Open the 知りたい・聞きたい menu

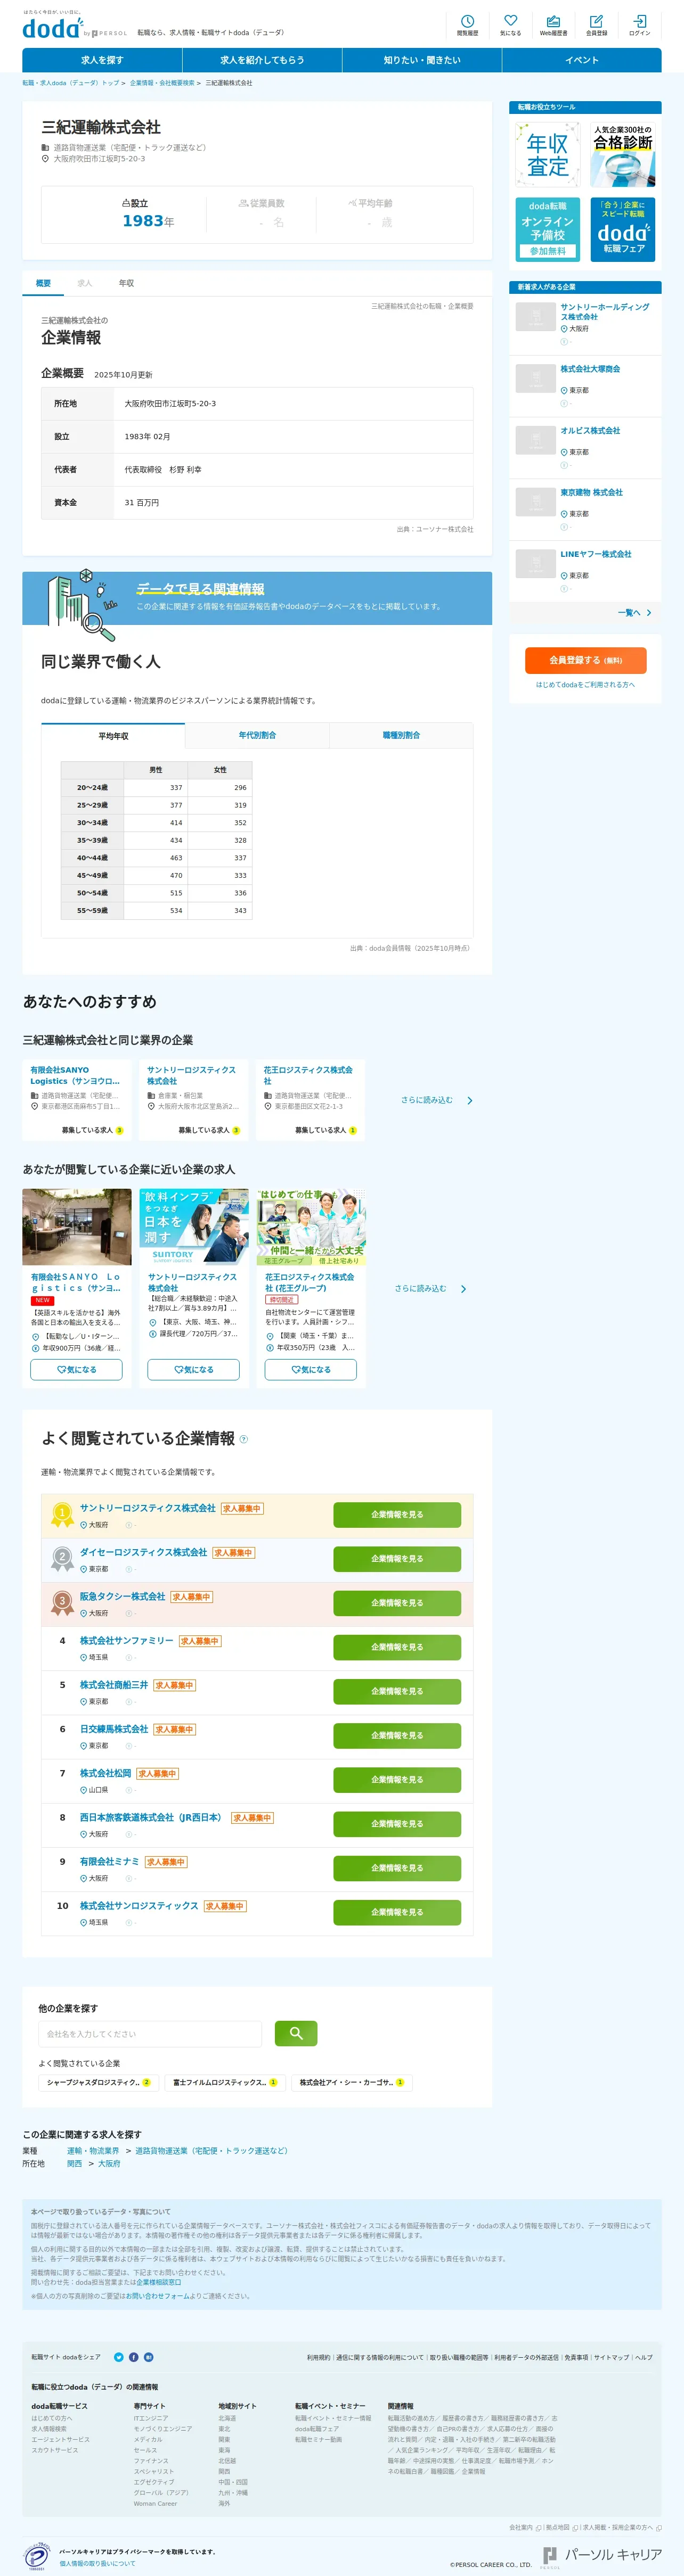click(422, 60)
